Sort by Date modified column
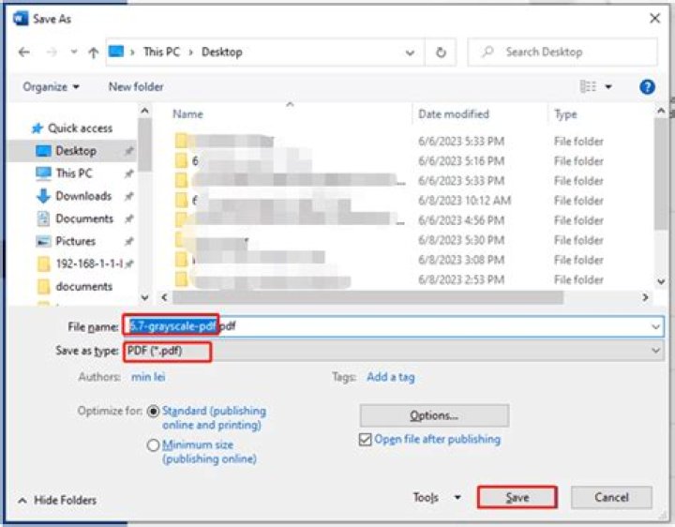Screen dimensions: 675x527 (x=454, y=114)
